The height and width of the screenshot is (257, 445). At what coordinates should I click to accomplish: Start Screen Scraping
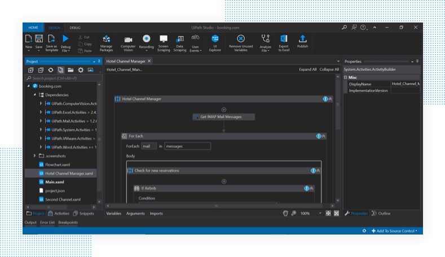pyautogui.click(x=164, y=43)
